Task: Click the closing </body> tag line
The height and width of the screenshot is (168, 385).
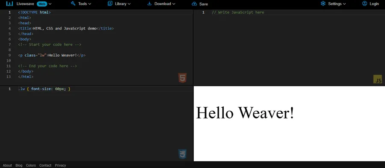Action: click(26, 71)
